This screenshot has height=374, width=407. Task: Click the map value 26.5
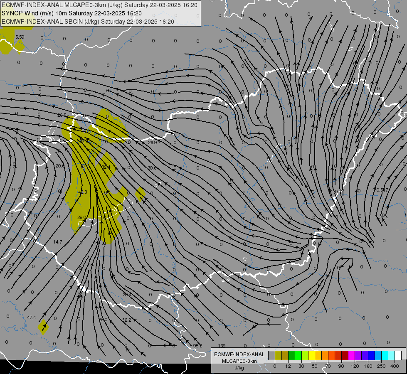pos(62,115)
